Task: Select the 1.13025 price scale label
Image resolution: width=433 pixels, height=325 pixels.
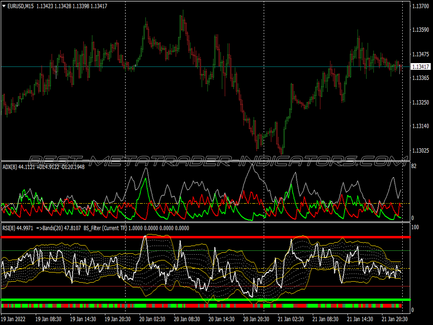Action: [420, 151]
